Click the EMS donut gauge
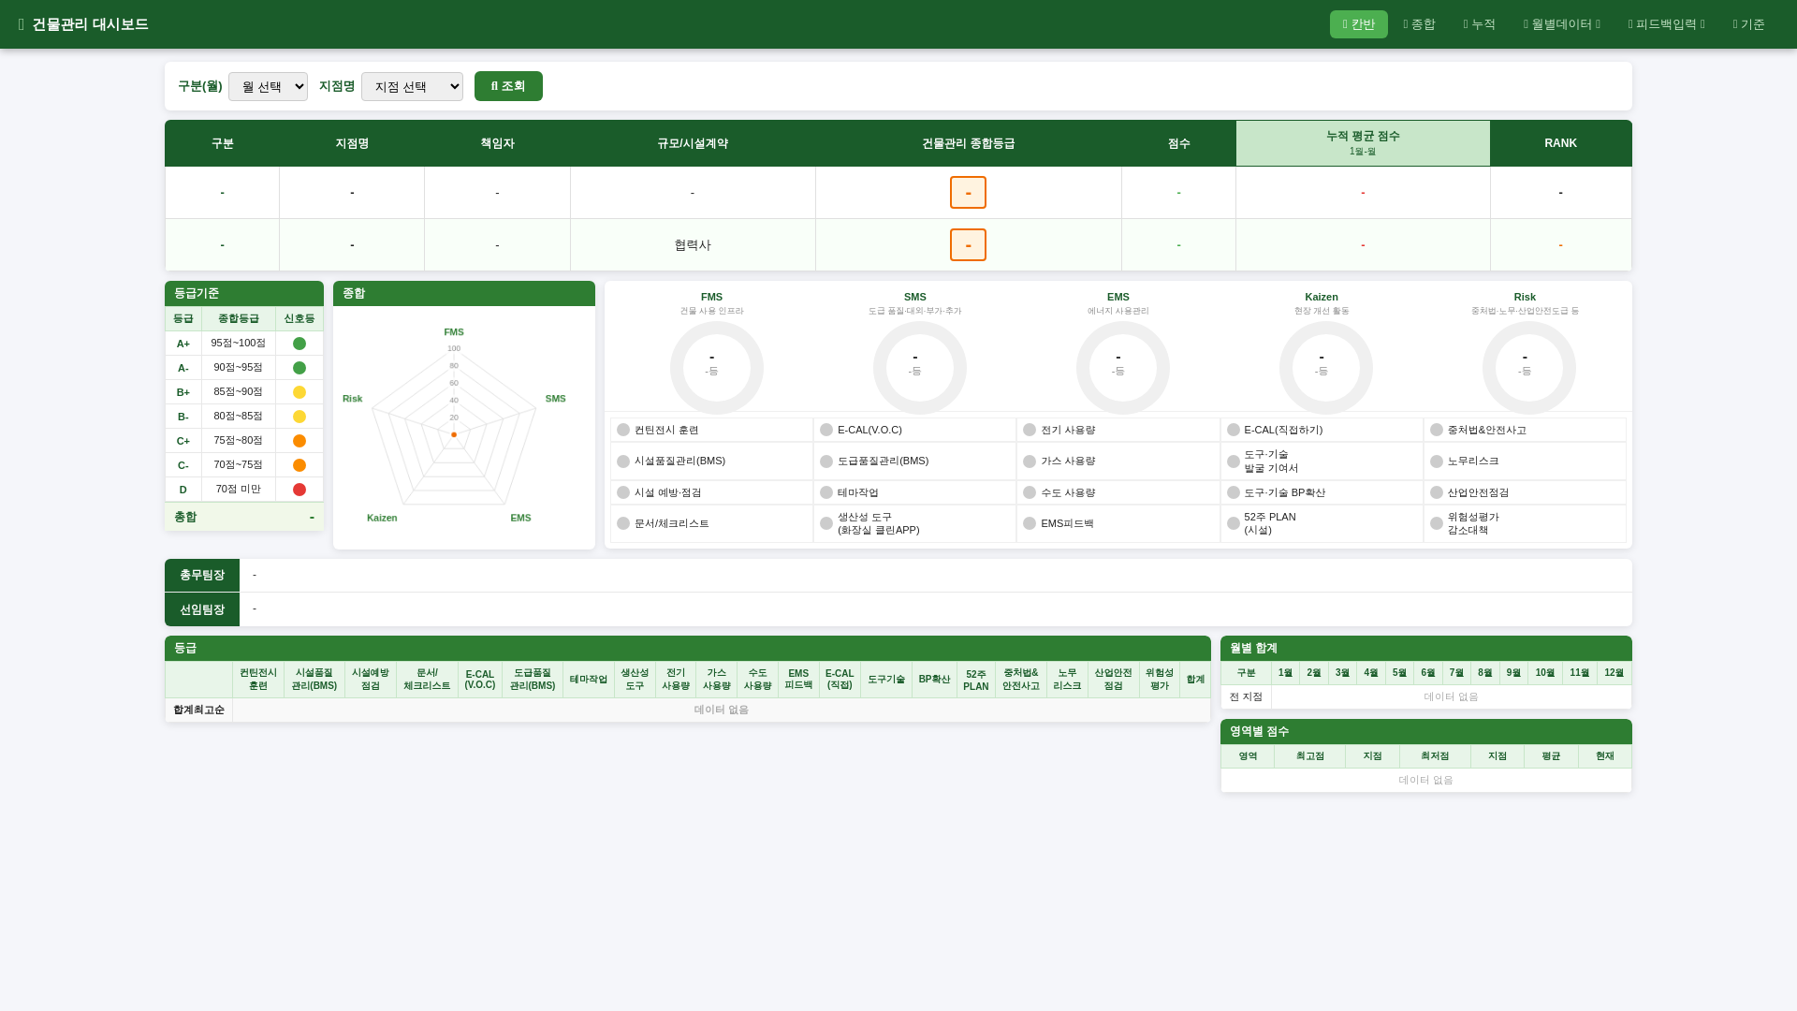Viewport: 1797px width, 1011px height. tap(1122, 368)
